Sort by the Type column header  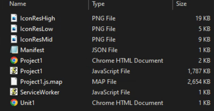pos(98,4)
